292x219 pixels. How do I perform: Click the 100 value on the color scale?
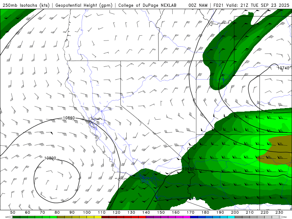pos(87,212)
